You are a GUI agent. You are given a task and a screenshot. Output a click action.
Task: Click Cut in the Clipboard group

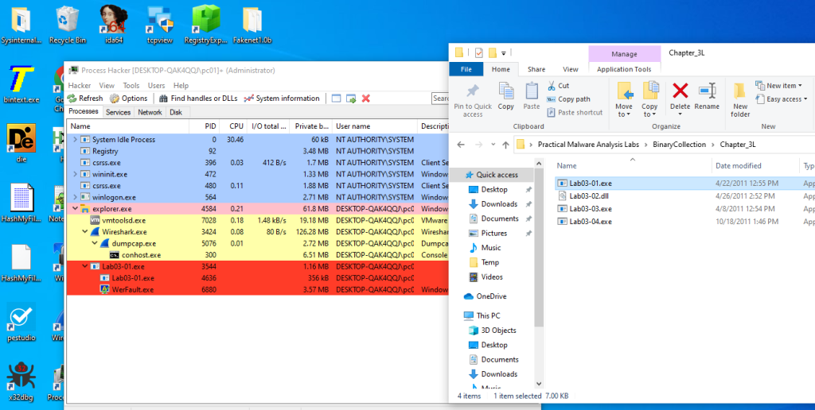click(558, 86)
